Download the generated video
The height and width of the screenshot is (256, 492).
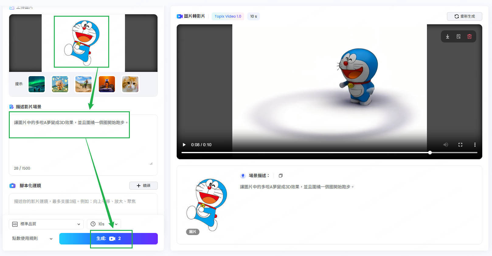448,36
